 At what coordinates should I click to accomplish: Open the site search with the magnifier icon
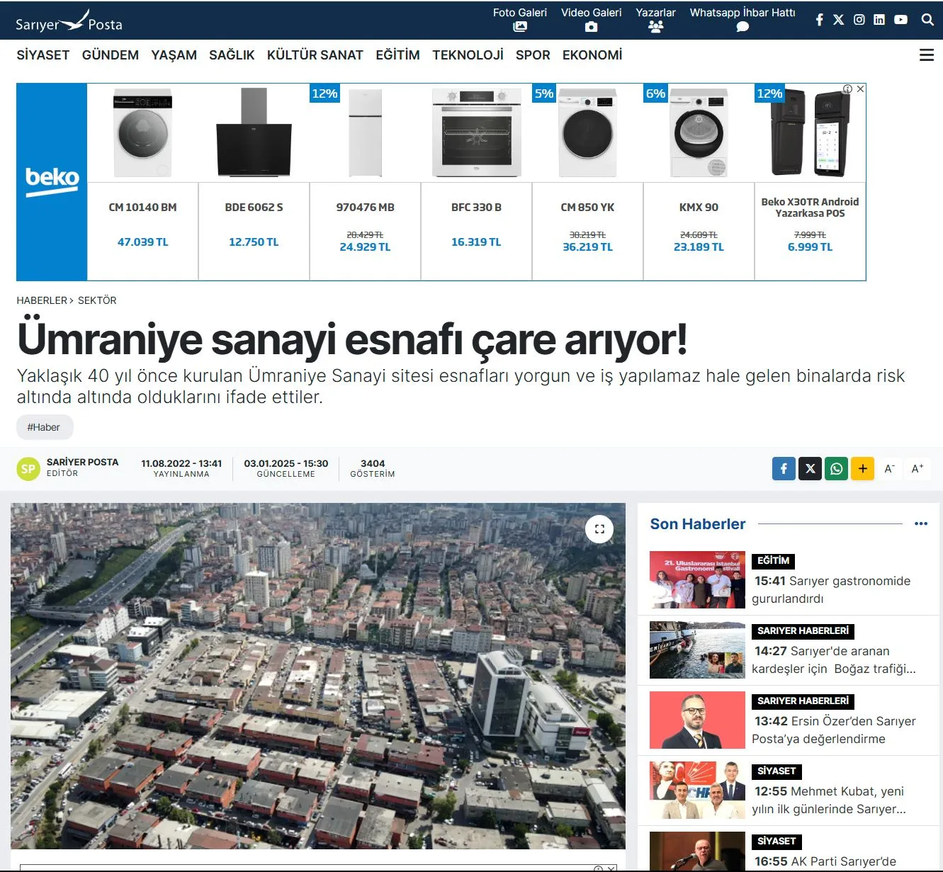[x=927, y=20]
